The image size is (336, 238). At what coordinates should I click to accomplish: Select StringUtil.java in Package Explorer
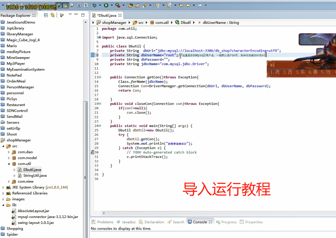pyautogui.click(x=32, y=176)
